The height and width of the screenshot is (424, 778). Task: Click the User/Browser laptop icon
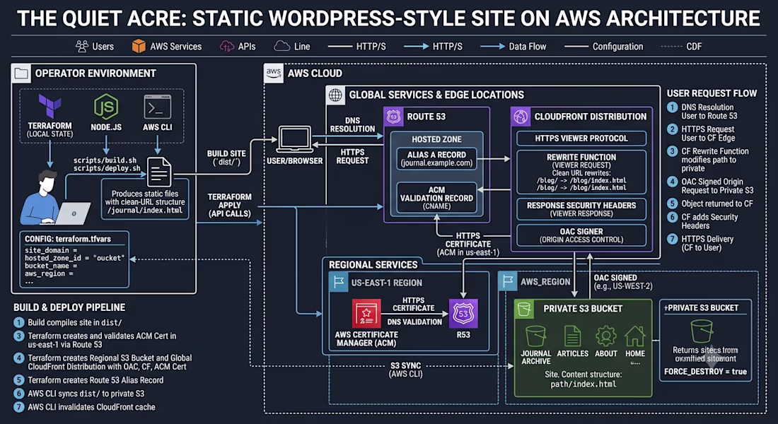[x=295, y=139]
